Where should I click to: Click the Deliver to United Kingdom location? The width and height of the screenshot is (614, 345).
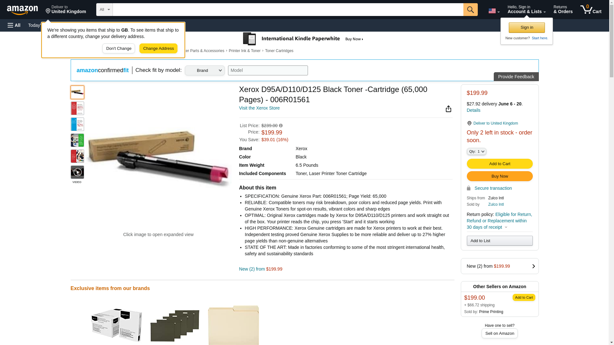66,10
